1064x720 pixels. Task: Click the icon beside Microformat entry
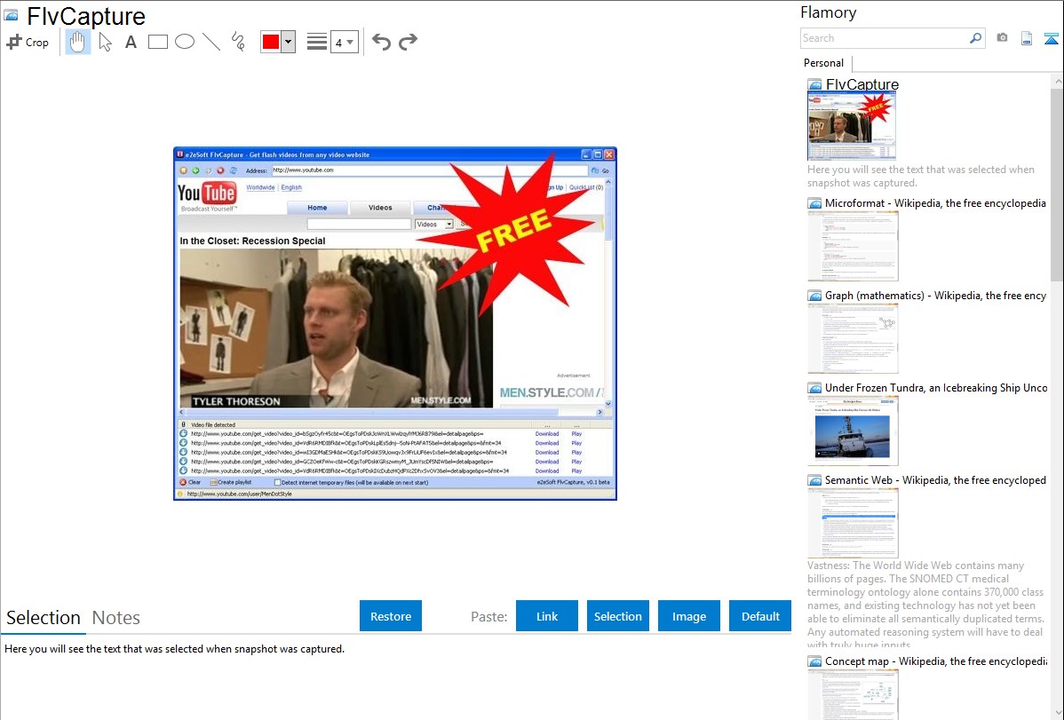pos(815,203)
